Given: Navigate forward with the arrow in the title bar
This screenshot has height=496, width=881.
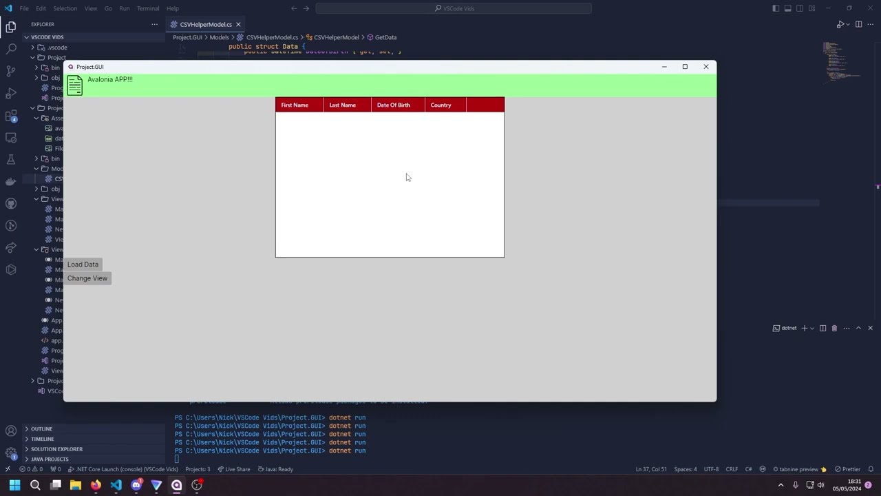Looking at the screenshot, I should 306,8.
